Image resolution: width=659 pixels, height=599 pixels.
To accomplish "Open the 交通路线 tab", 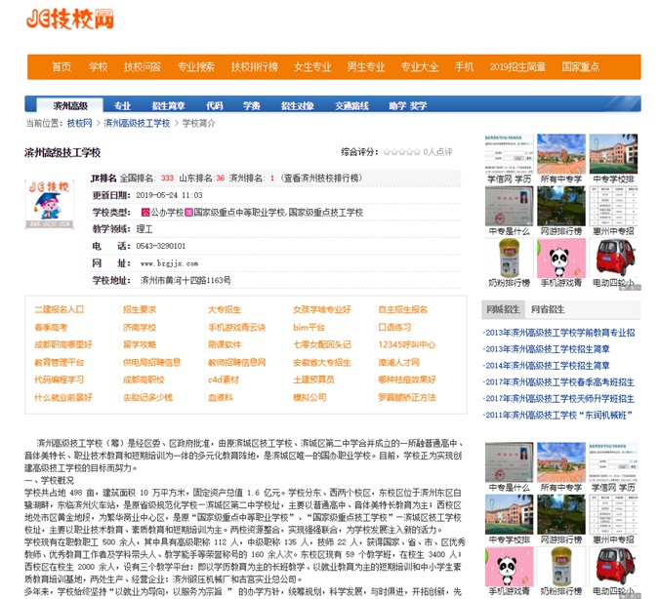I will (351, 105).
